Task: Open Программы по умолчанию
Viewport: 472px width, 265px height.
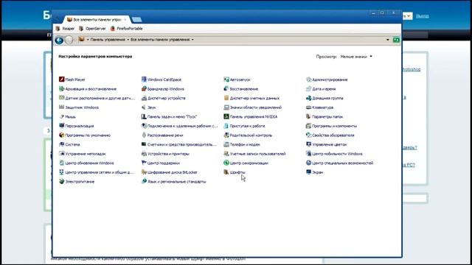Action: click(85, 135)
